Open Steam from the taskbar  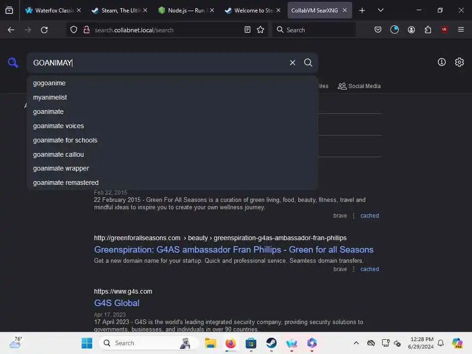(x=271, y=343)
